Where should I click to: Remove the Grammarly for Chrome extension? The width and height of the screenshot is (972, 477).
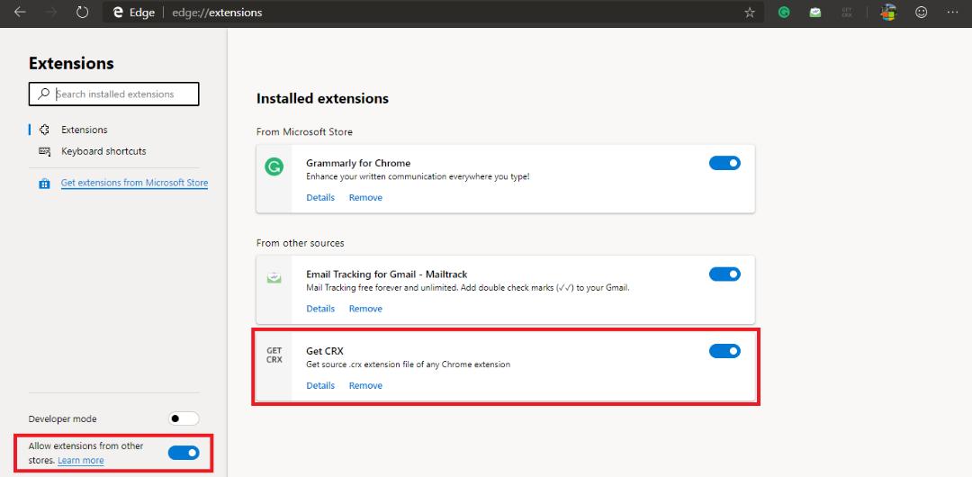pos(365,197)
